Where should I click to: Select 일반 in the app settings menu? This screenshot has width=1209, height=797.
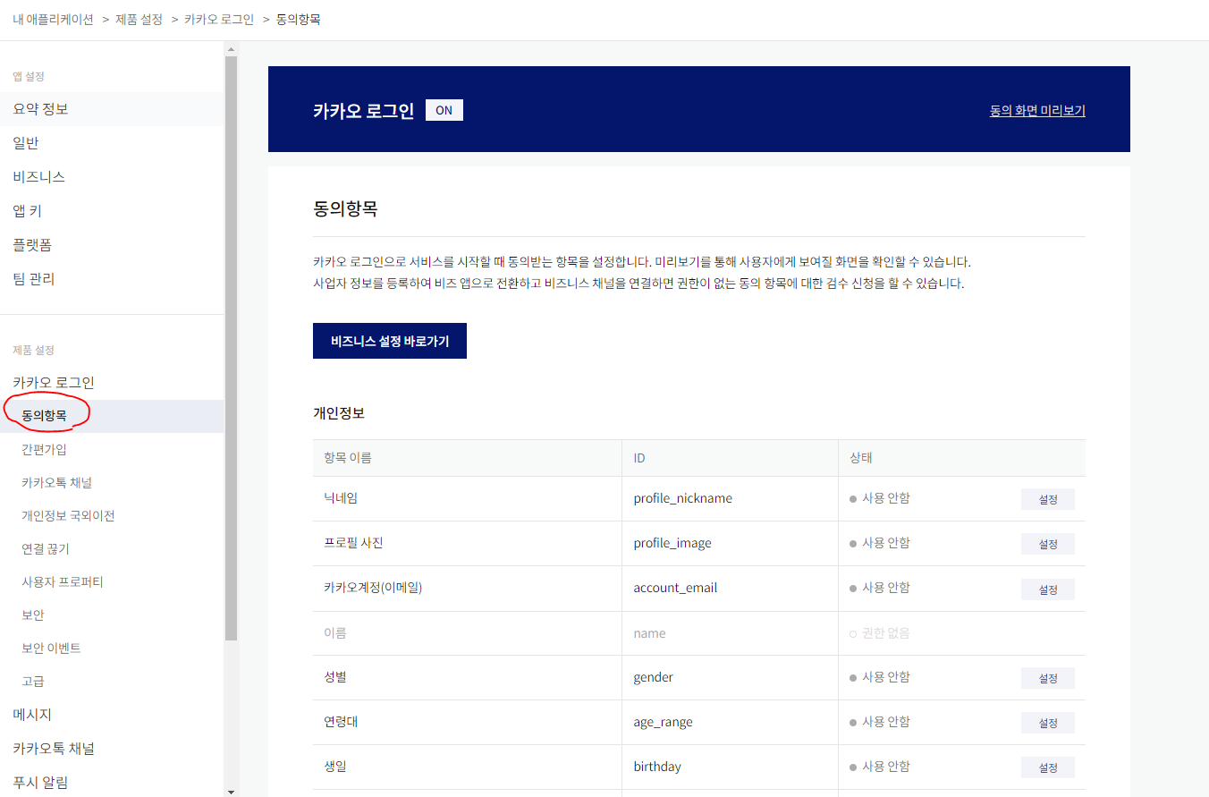112,143
